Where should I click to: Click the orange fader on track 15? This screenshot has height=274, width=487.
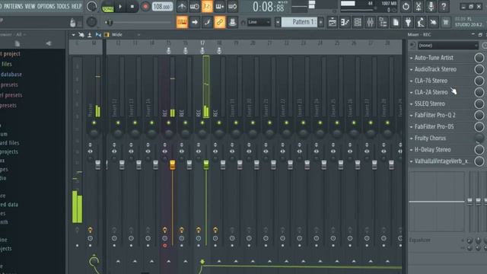[x=173, y=165]
